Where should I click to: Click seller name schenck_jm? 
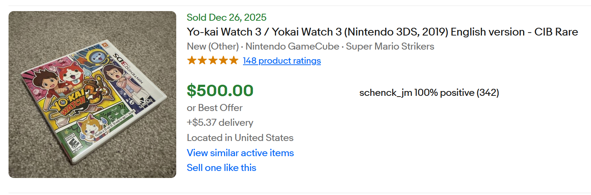point(385,93)
